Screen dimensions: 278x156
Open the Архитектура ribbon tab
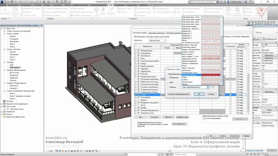pyautogui.click(x=13, y=5)
